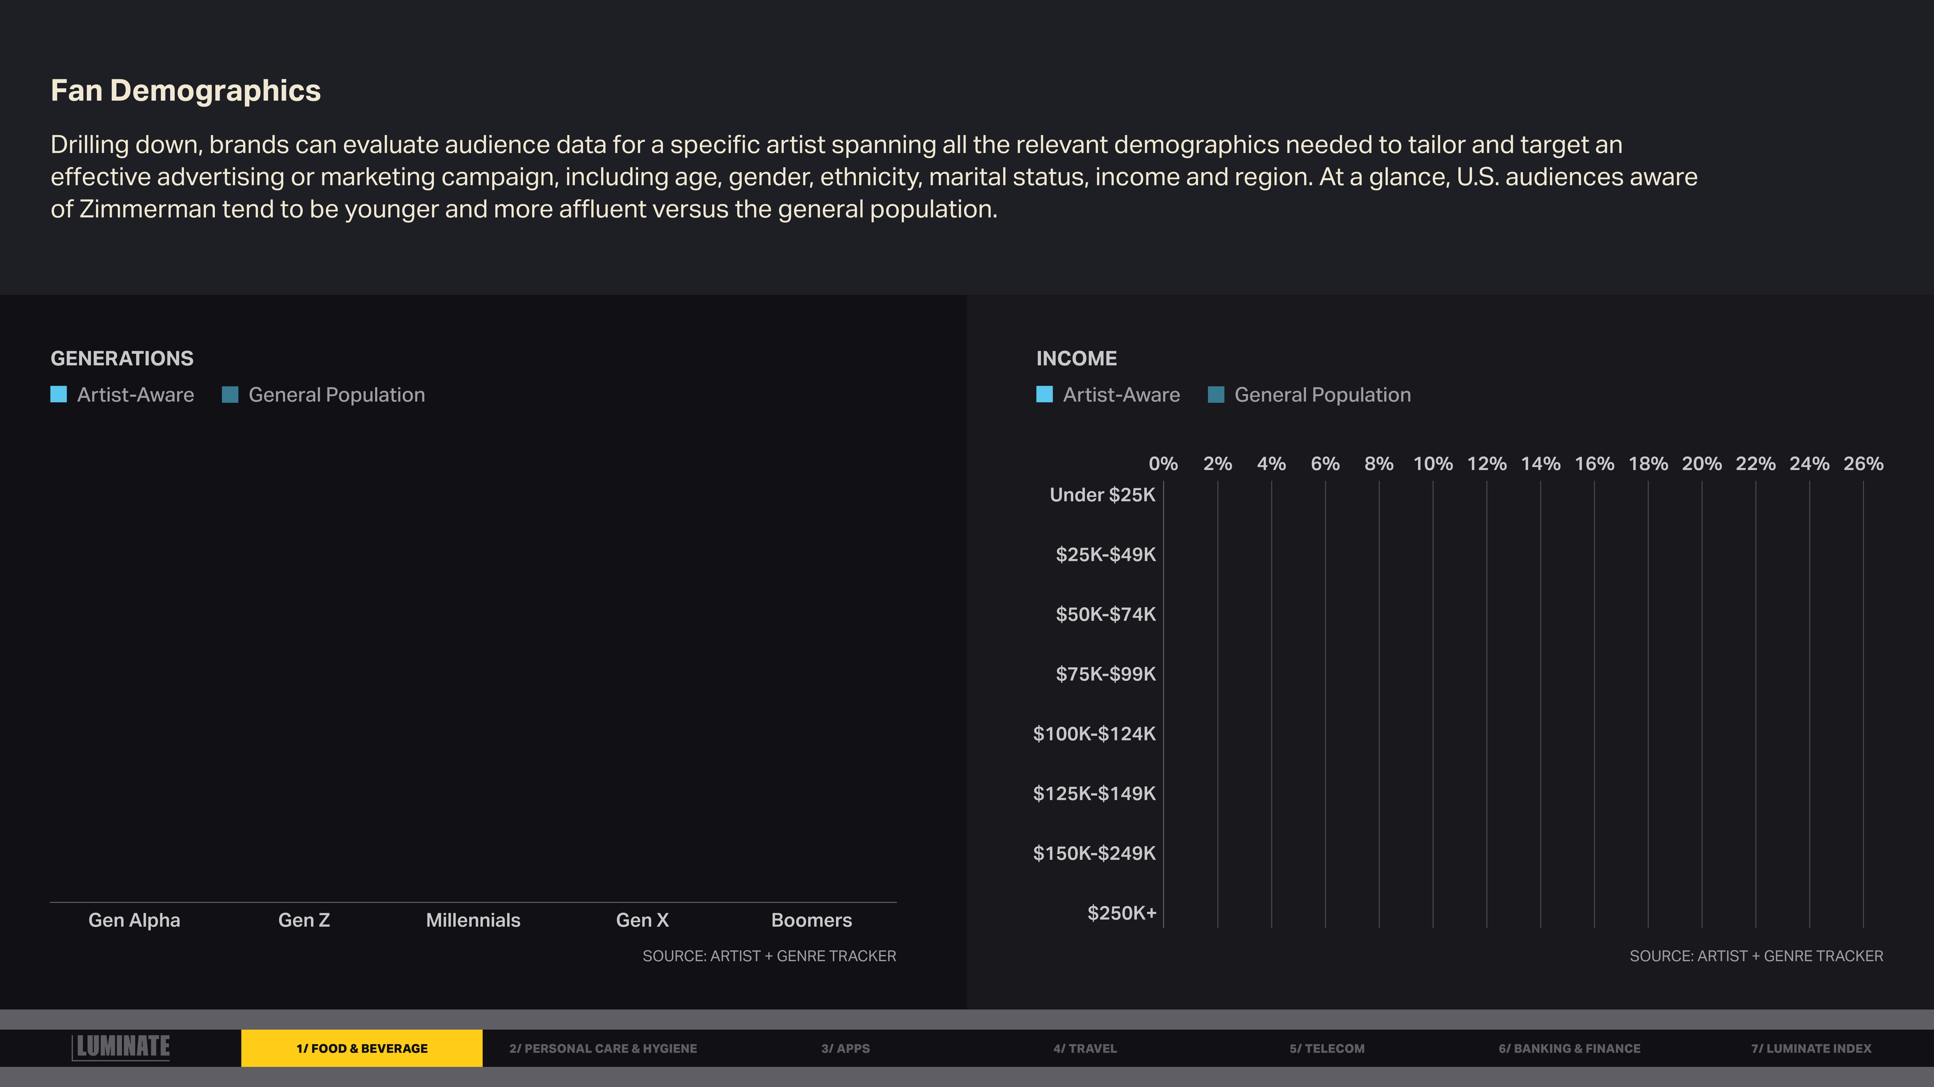Switch to Personal Care & Hygiene tab

click(603, 1048)
